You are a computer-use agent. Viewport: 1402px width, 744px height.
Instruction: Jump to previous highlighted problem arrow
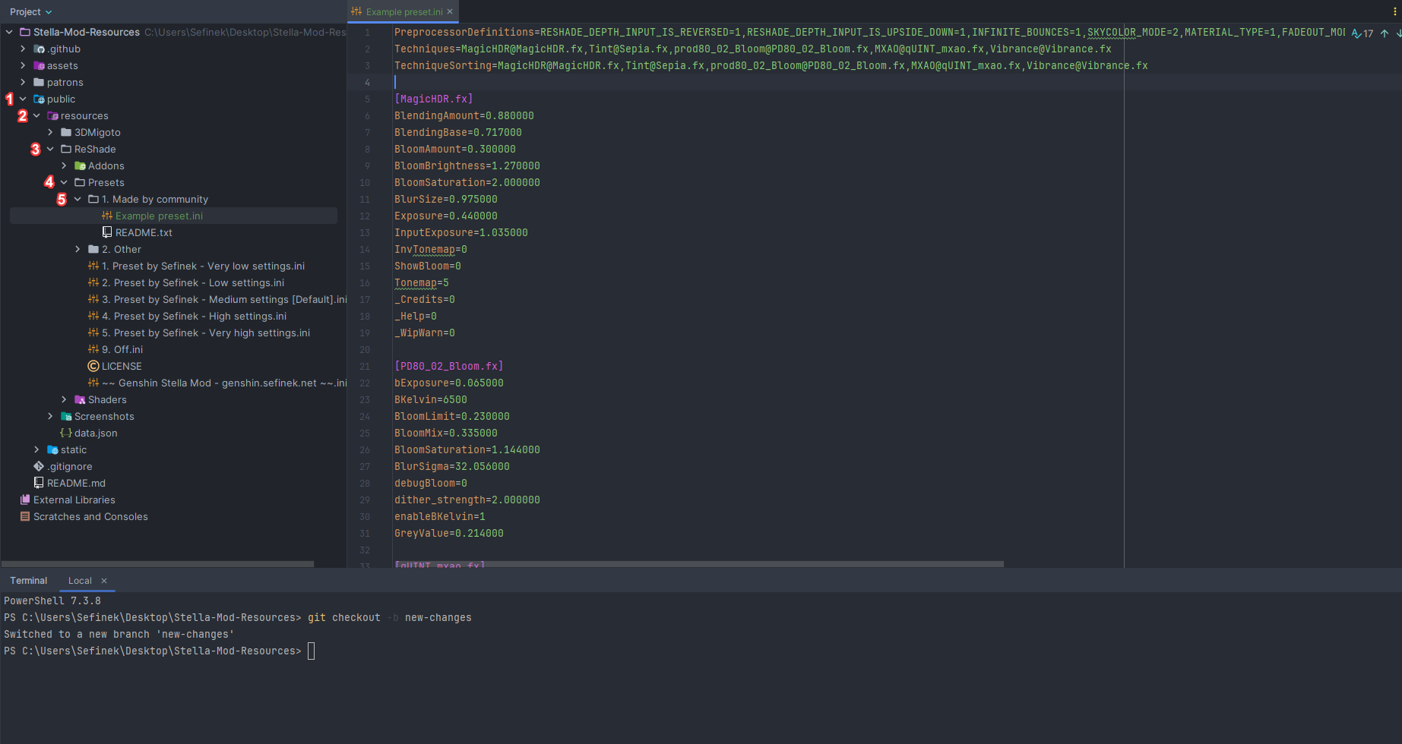coord(1385,33)
